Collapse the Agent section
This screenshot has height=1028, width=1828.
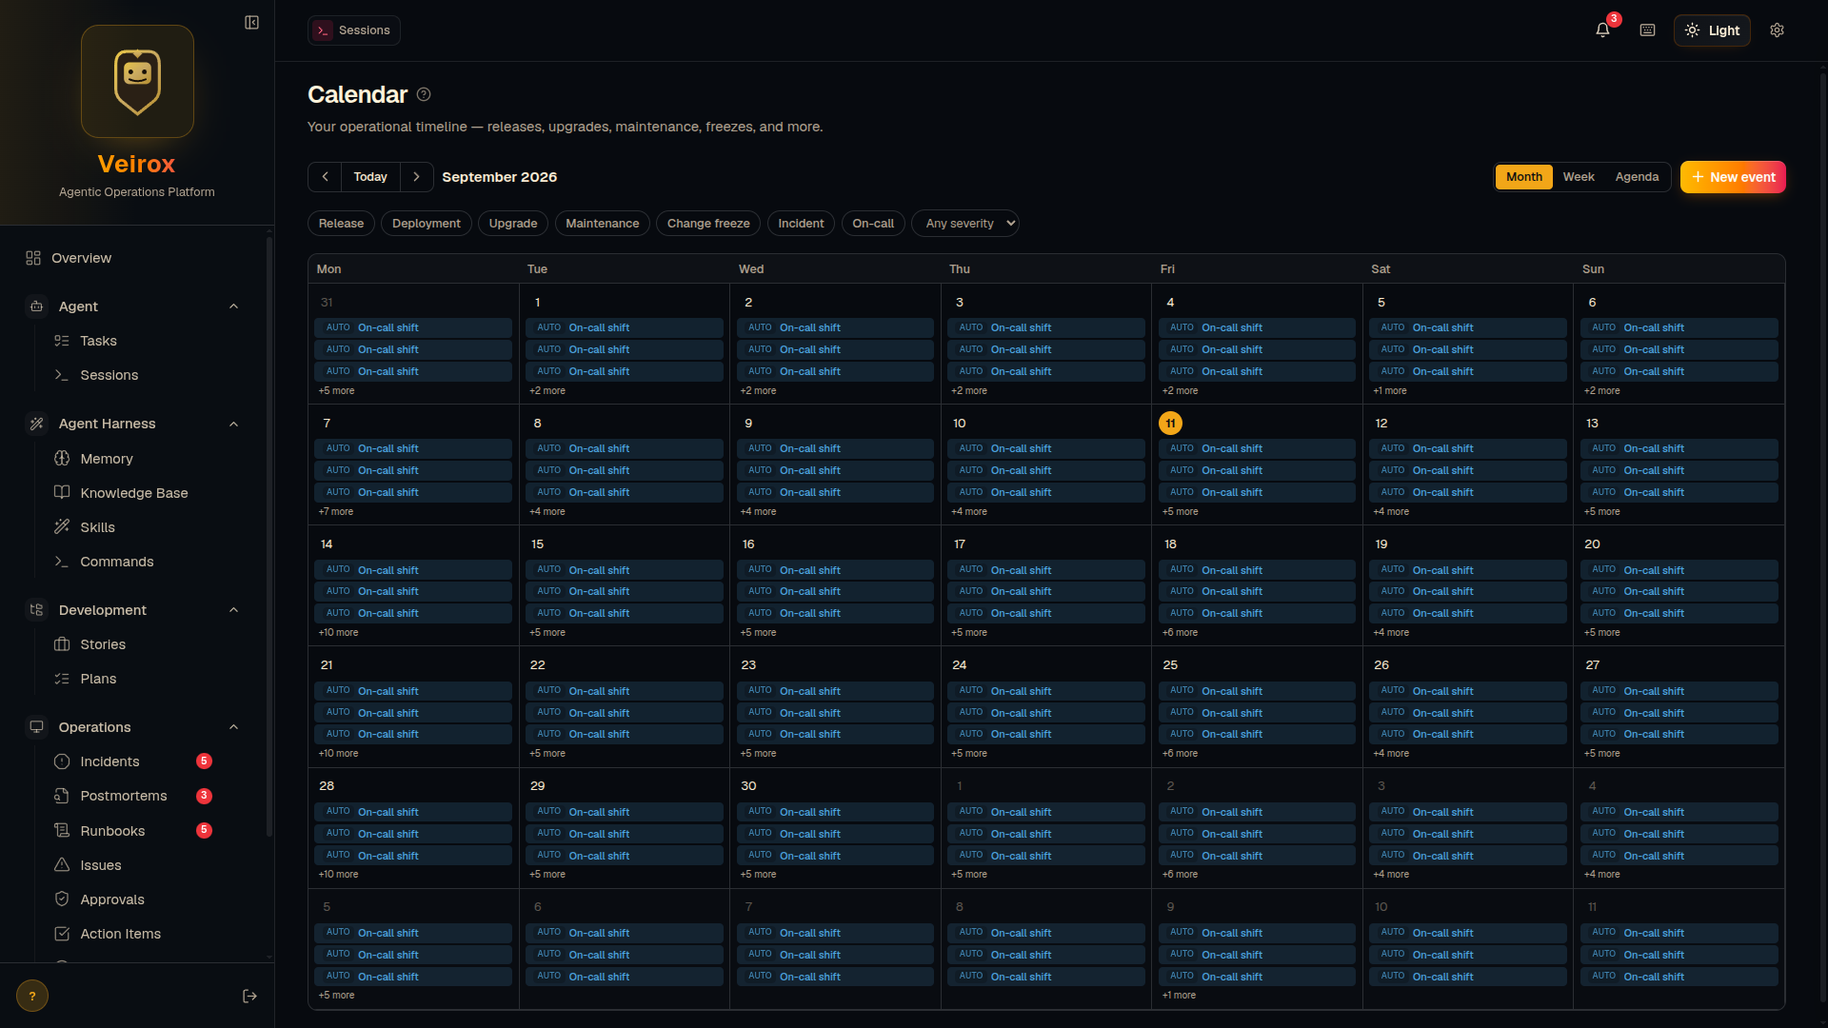point(233,306)
